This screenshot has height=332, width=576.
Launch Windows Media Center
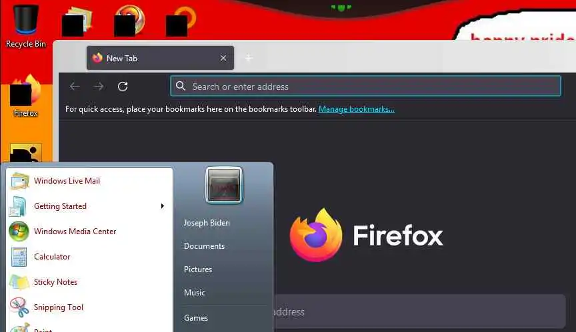point(89,232)
